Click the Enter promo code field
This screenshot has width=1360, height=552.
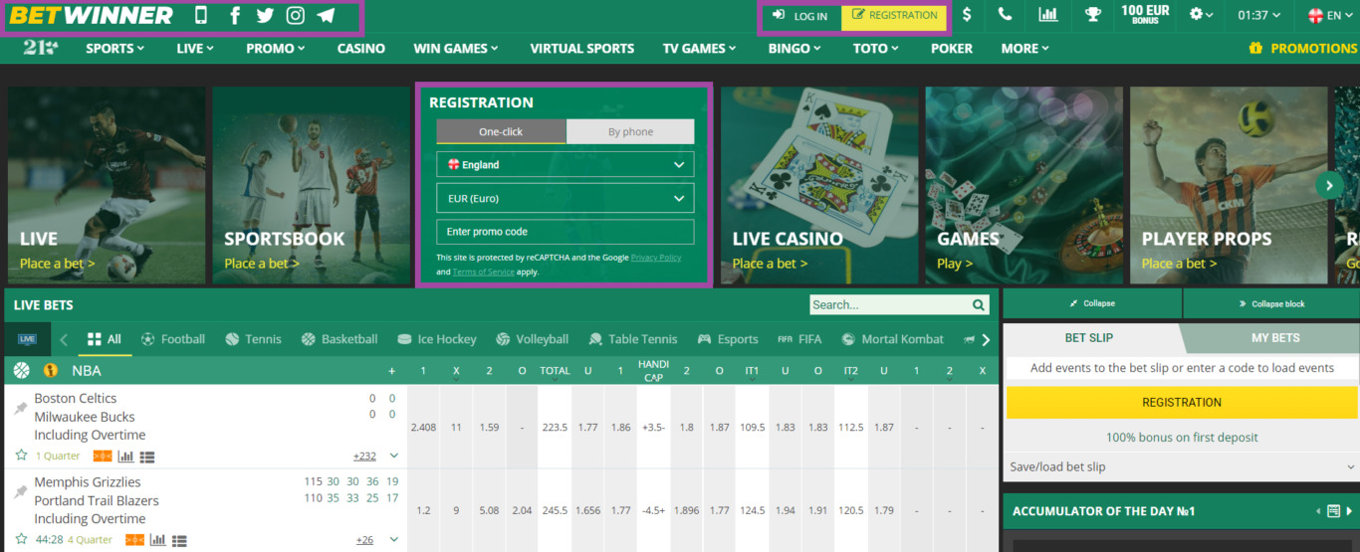coord(565,232)
